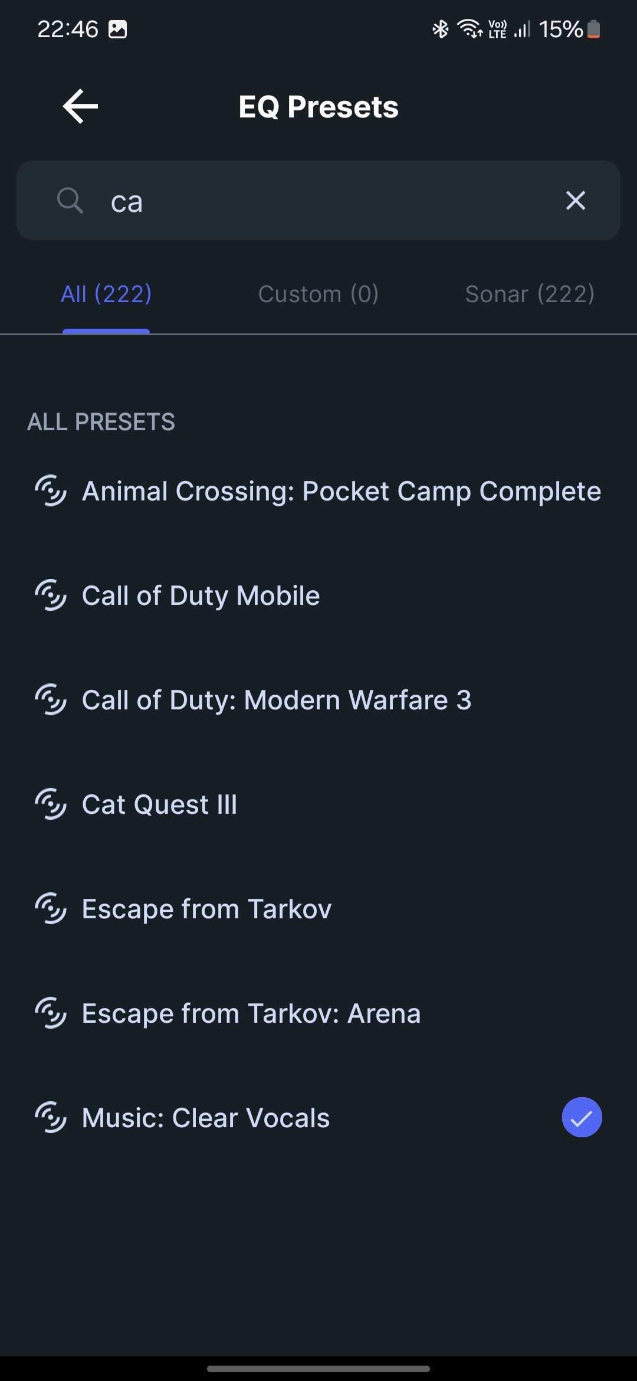
Task: Focus the preset search field
Action: click(x=318, y=200)
